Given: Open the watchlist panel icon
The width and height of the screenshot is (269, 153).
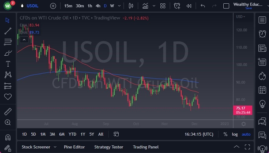Looking at the screenshot, I should coord(262,20).
